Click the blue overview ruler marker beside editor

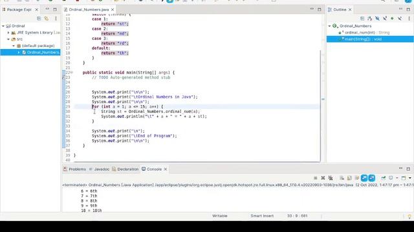click(x=323, y=99)
